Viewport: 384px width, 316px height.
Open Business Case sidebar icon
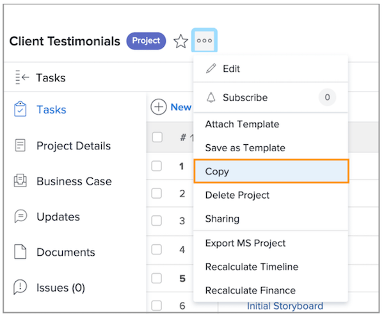[x=20, y=181]
